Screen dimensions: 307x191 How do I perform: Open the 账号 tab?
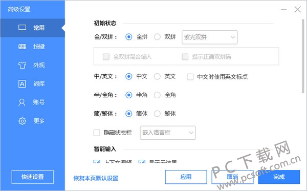tap(33, 102)
